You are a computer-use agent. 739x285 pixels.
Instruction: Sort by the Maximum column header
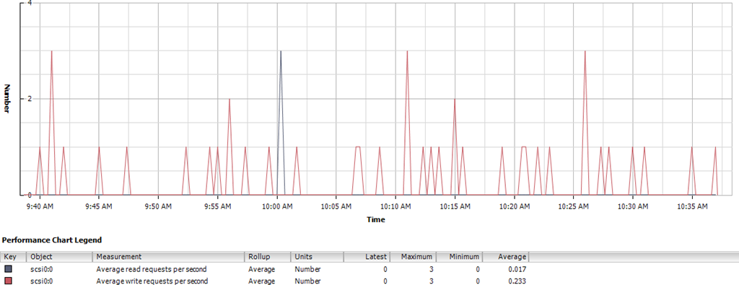coord(413,257)
